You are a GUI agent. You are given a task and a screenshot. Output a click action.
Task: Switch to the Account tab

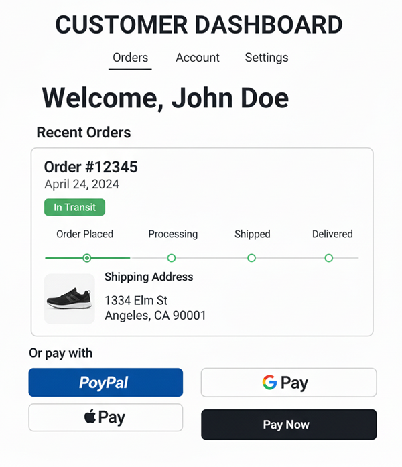[198, 58]
